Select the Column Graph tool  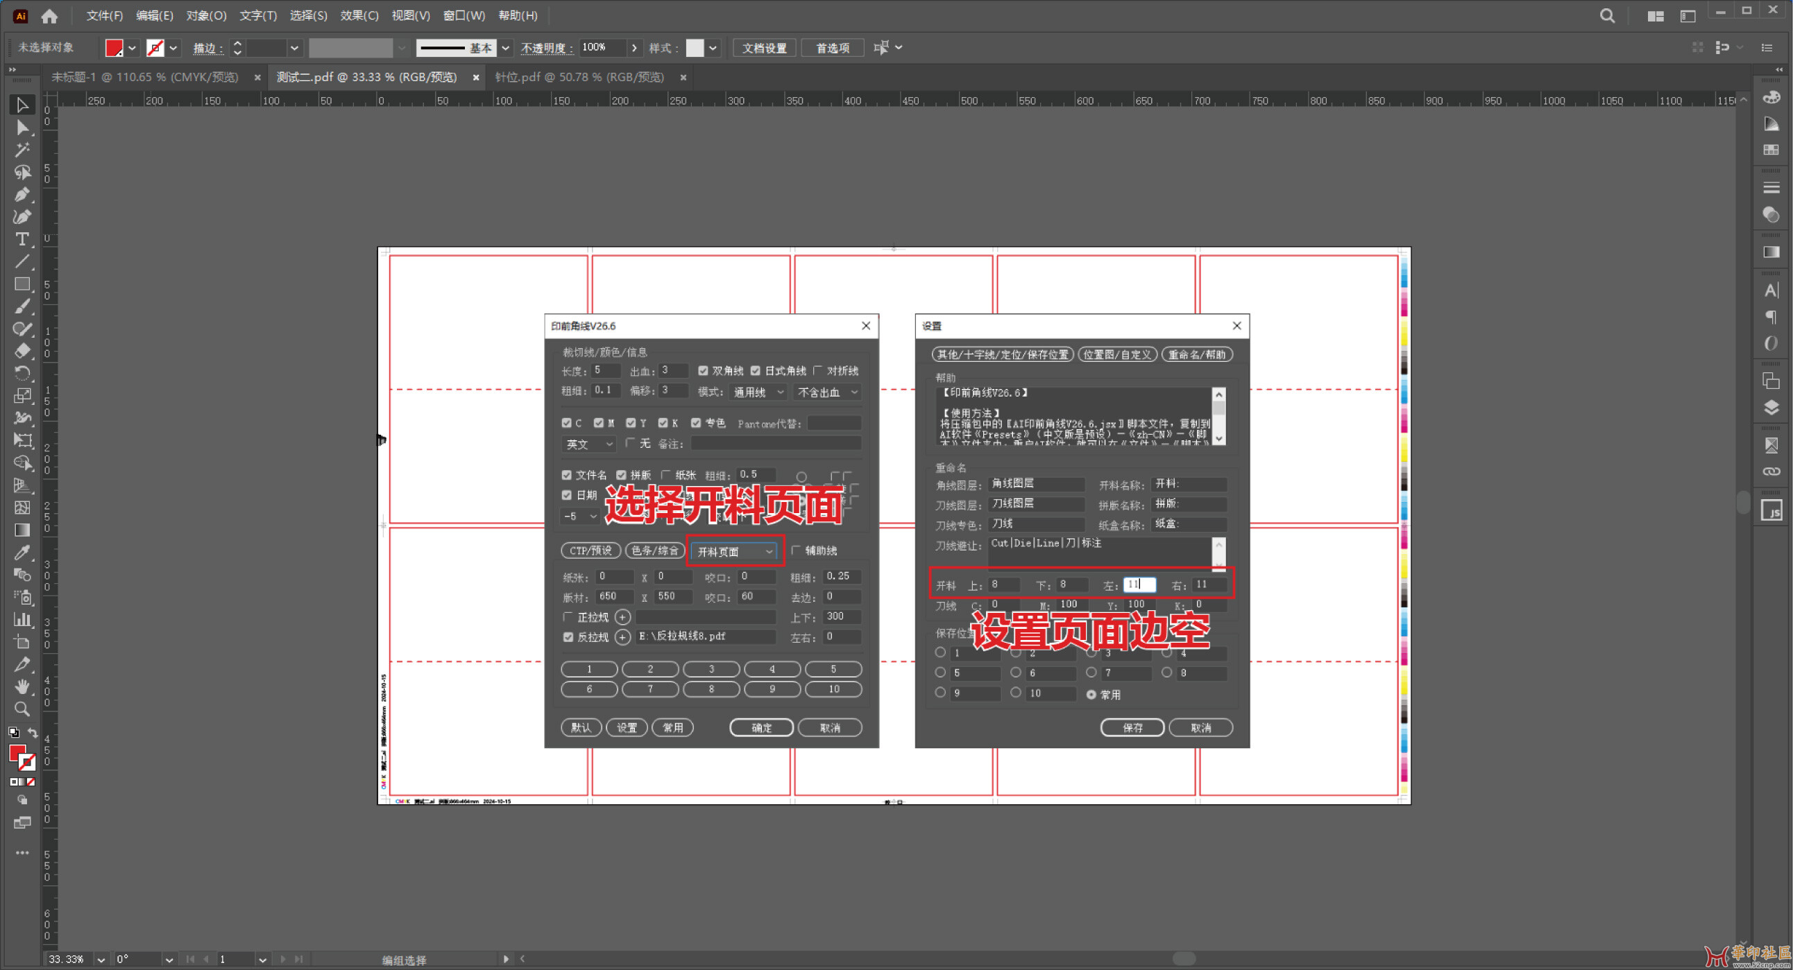pos(22,619)
